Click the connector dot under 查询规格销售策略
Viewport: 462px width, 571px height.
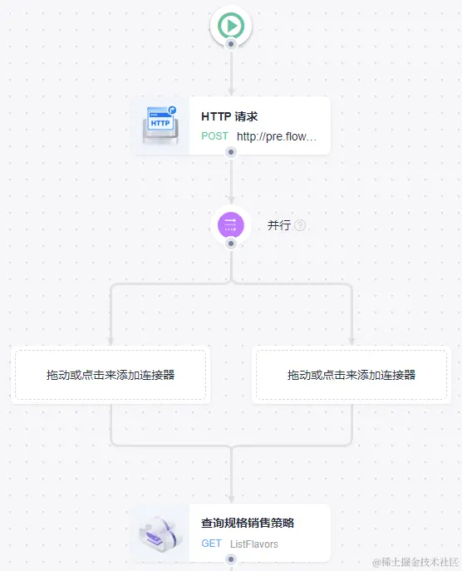click(x=231, y=559)
